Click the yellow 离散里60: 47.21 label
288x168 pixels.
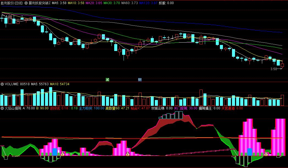pyautogui.click(x=117, y=108)
